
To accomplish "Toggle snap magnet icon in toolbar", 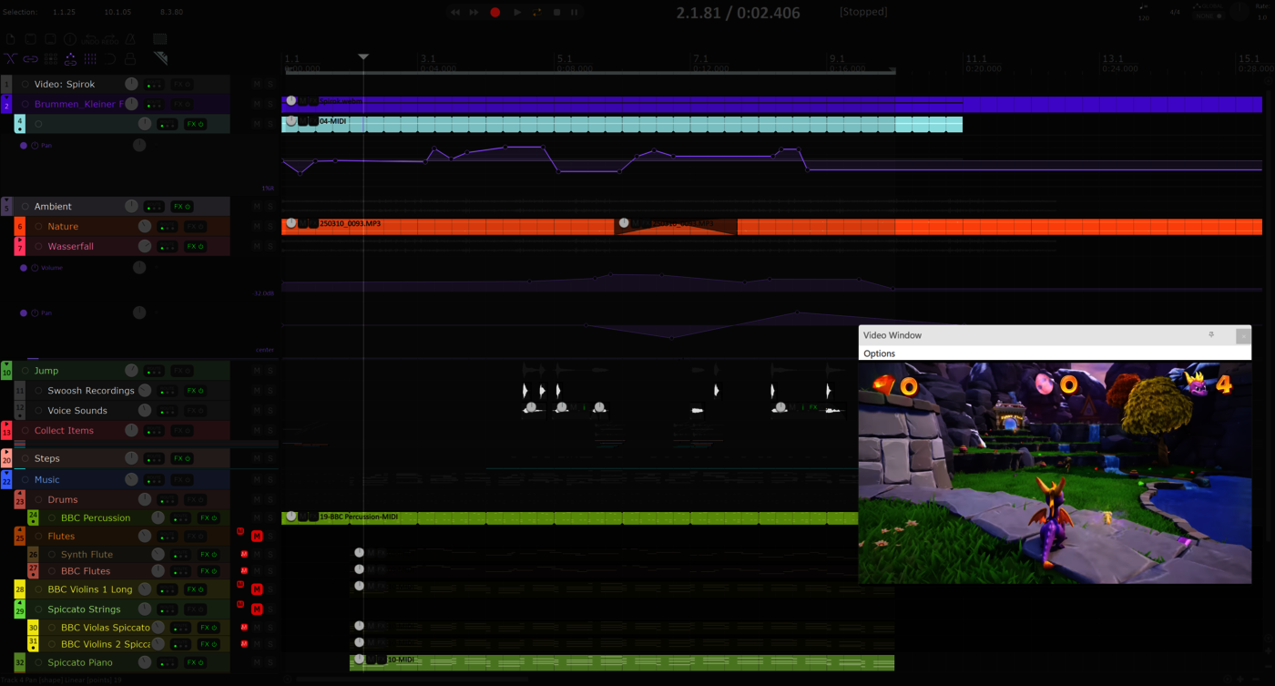I will 110,58.
